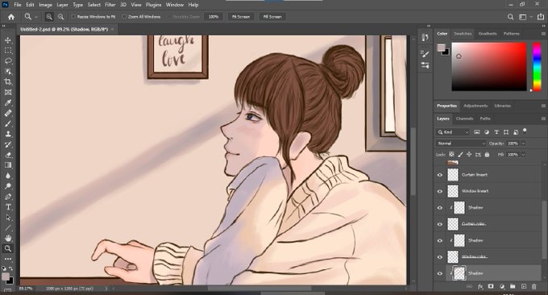Select the Move tool
Screen dimensions: 548x295
tap(8, 40)
